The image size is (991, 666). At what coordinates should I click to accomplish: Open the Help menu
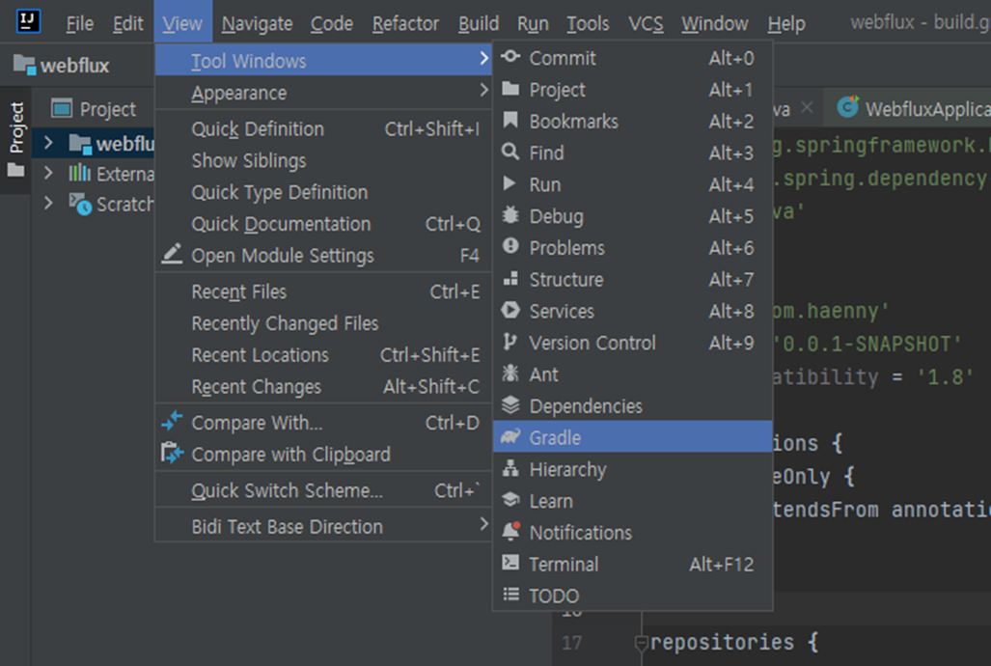(786, 24)
